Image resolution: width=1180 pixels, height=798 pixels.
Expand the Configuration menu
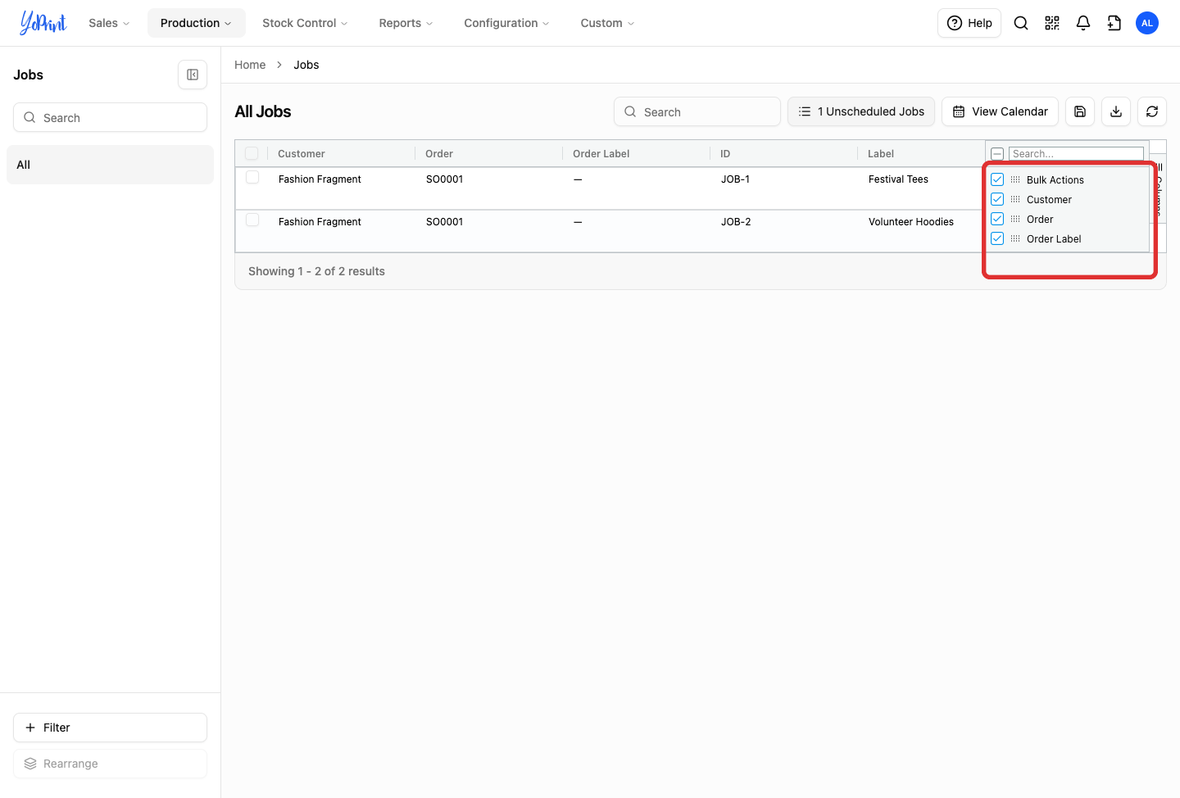click(506, 23)
